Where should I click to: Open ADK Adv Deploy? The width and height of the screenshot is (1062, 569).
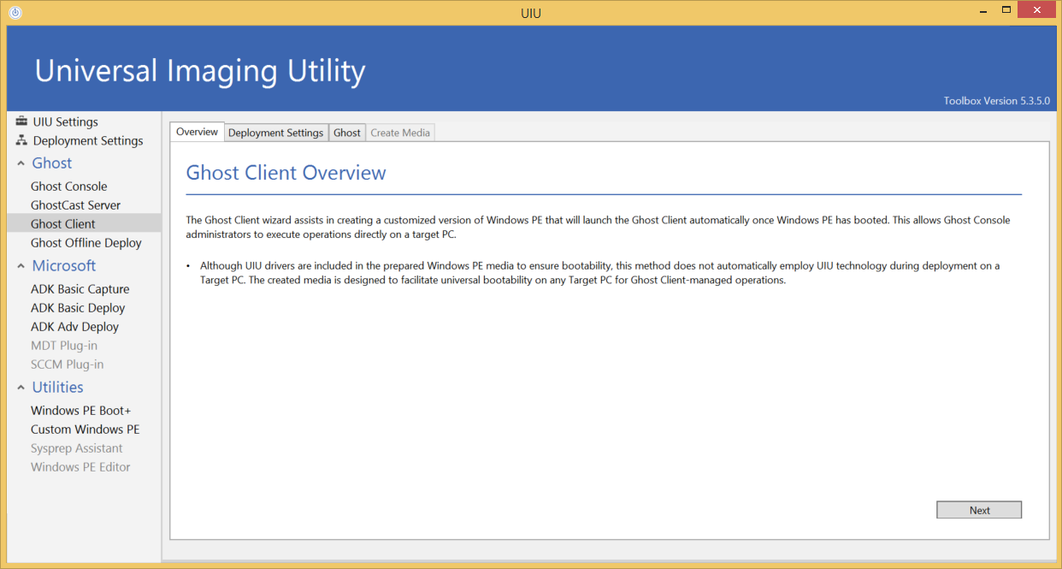(x=75, y=326)
